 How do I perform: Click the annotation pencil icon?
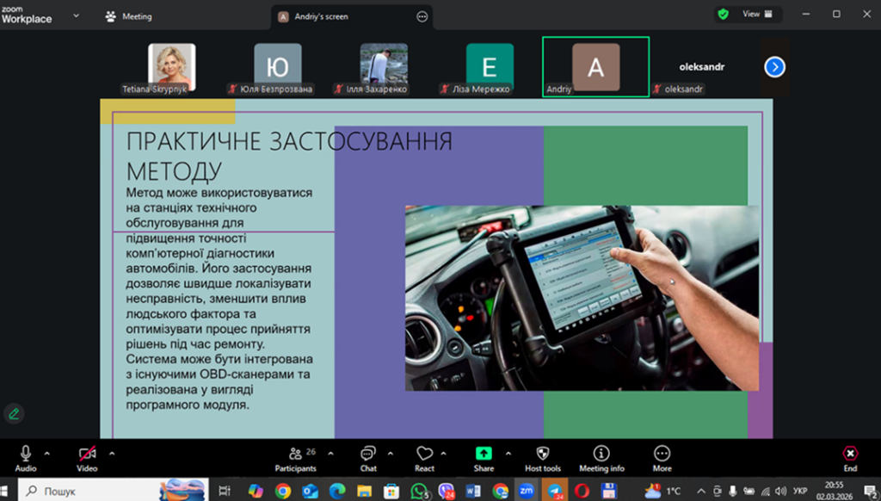14,413
